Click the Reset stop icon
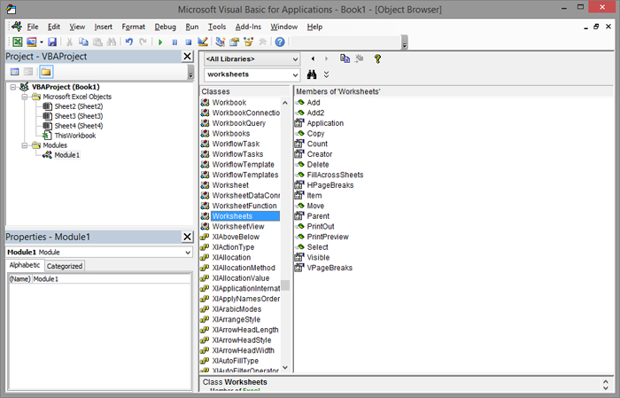Image resolution: width=620 pixels, height=398 pixels. pos(189,42)
